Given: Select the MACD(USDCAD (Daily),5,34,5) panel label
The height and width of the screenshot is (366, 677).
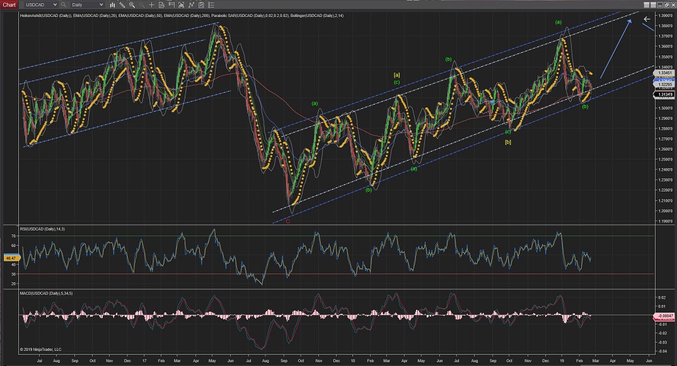Looking at the screenshot, I should [46, 294].
